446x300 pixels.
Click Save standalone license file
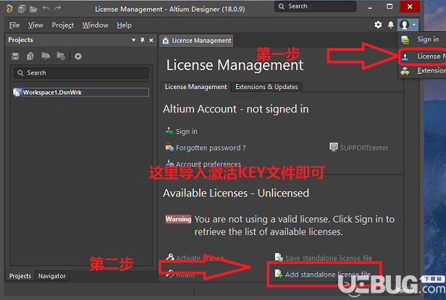click(329, 258)
